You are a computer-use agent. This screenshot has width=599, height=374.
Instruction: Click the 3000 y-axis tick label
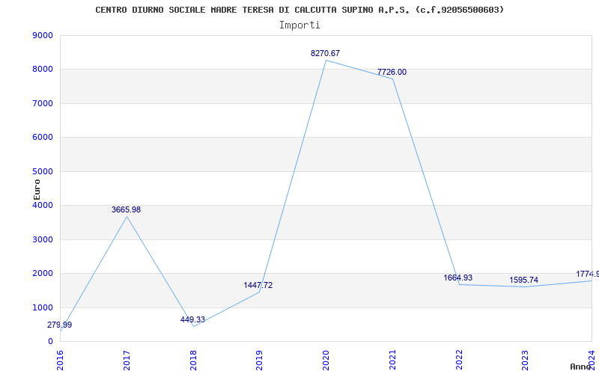click(43, 239)
